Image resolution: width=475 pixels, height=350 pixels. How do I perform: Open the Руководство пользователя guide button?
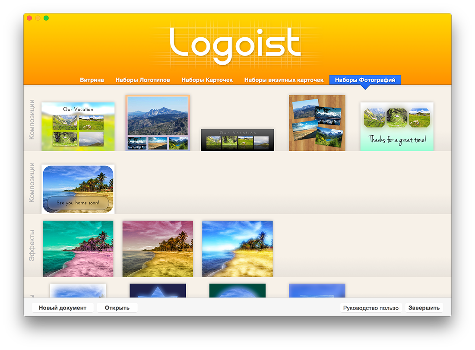(371, 308)
